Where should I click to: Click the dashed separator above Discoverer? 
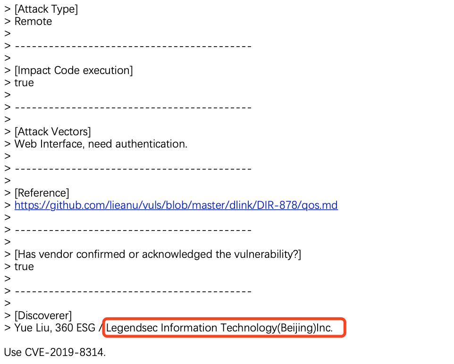click(x=133, y=291)
